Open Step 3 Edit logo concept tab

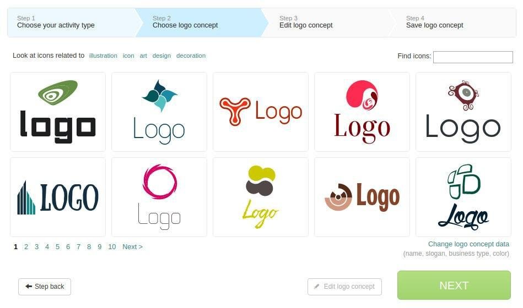point(328,23)
